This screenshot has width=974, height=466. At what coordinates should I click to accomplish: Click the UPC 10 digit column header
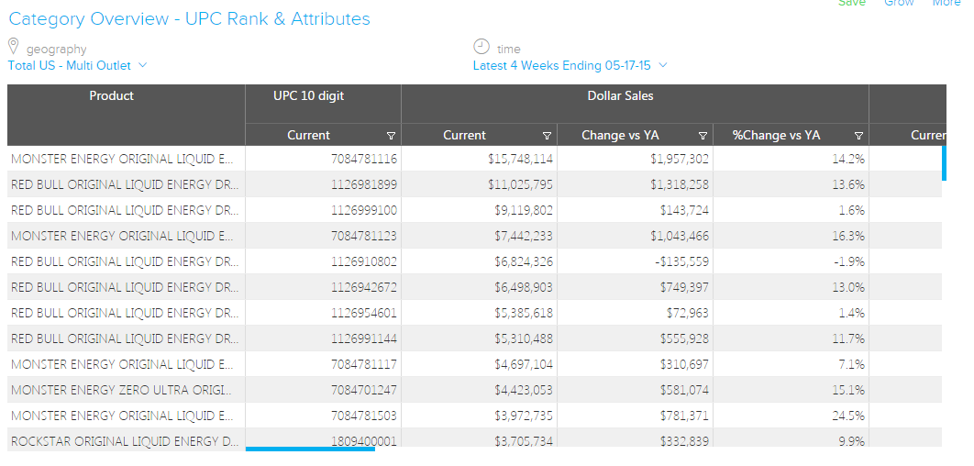309,96
